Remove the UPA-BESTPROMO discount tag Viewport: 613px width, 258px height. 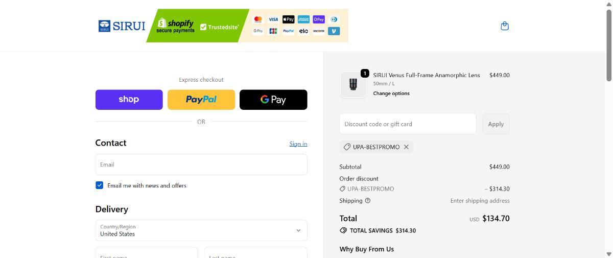pos(406,147)
